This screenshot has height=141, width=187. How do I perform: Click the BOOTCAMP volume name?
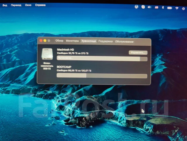[x=64, y=67]
